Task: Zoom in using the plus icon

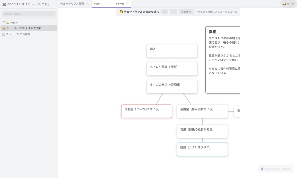Action: pos(164,12)
